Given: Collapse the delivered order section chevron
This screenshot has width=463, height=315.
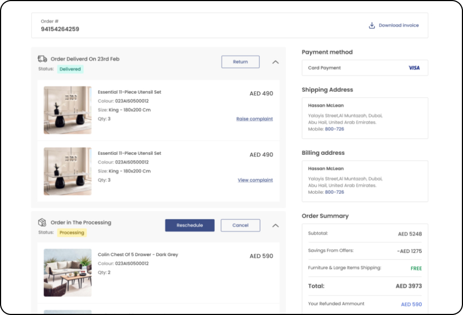Looking at the screenshot, I should pos(275,62).
